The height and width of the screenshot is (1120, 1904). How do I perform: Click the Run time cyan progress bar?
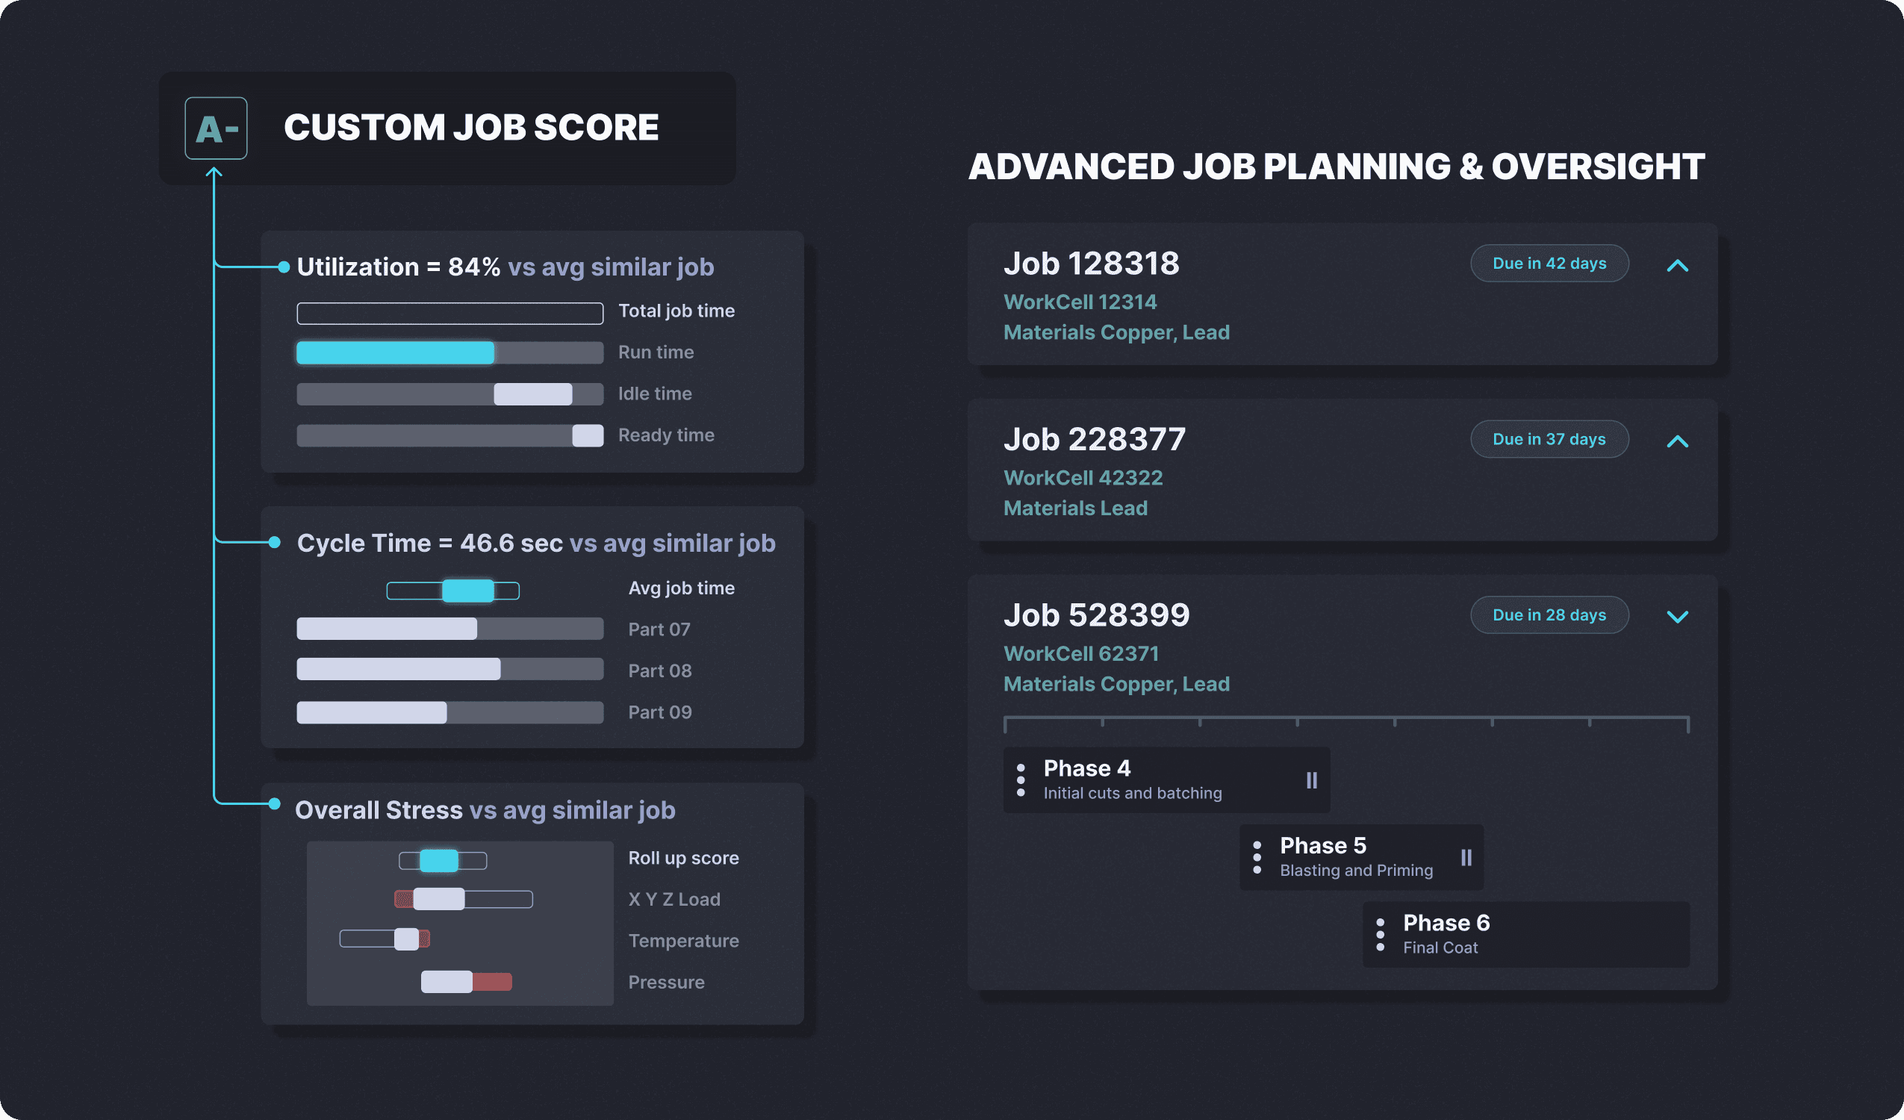pyautogui.click(x=395, y=353)
